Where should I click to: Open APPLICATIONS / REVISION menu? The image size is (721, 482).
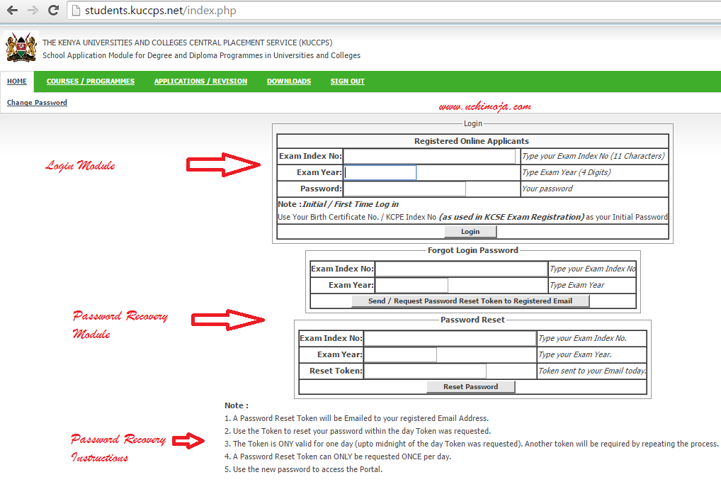point(200,82)
